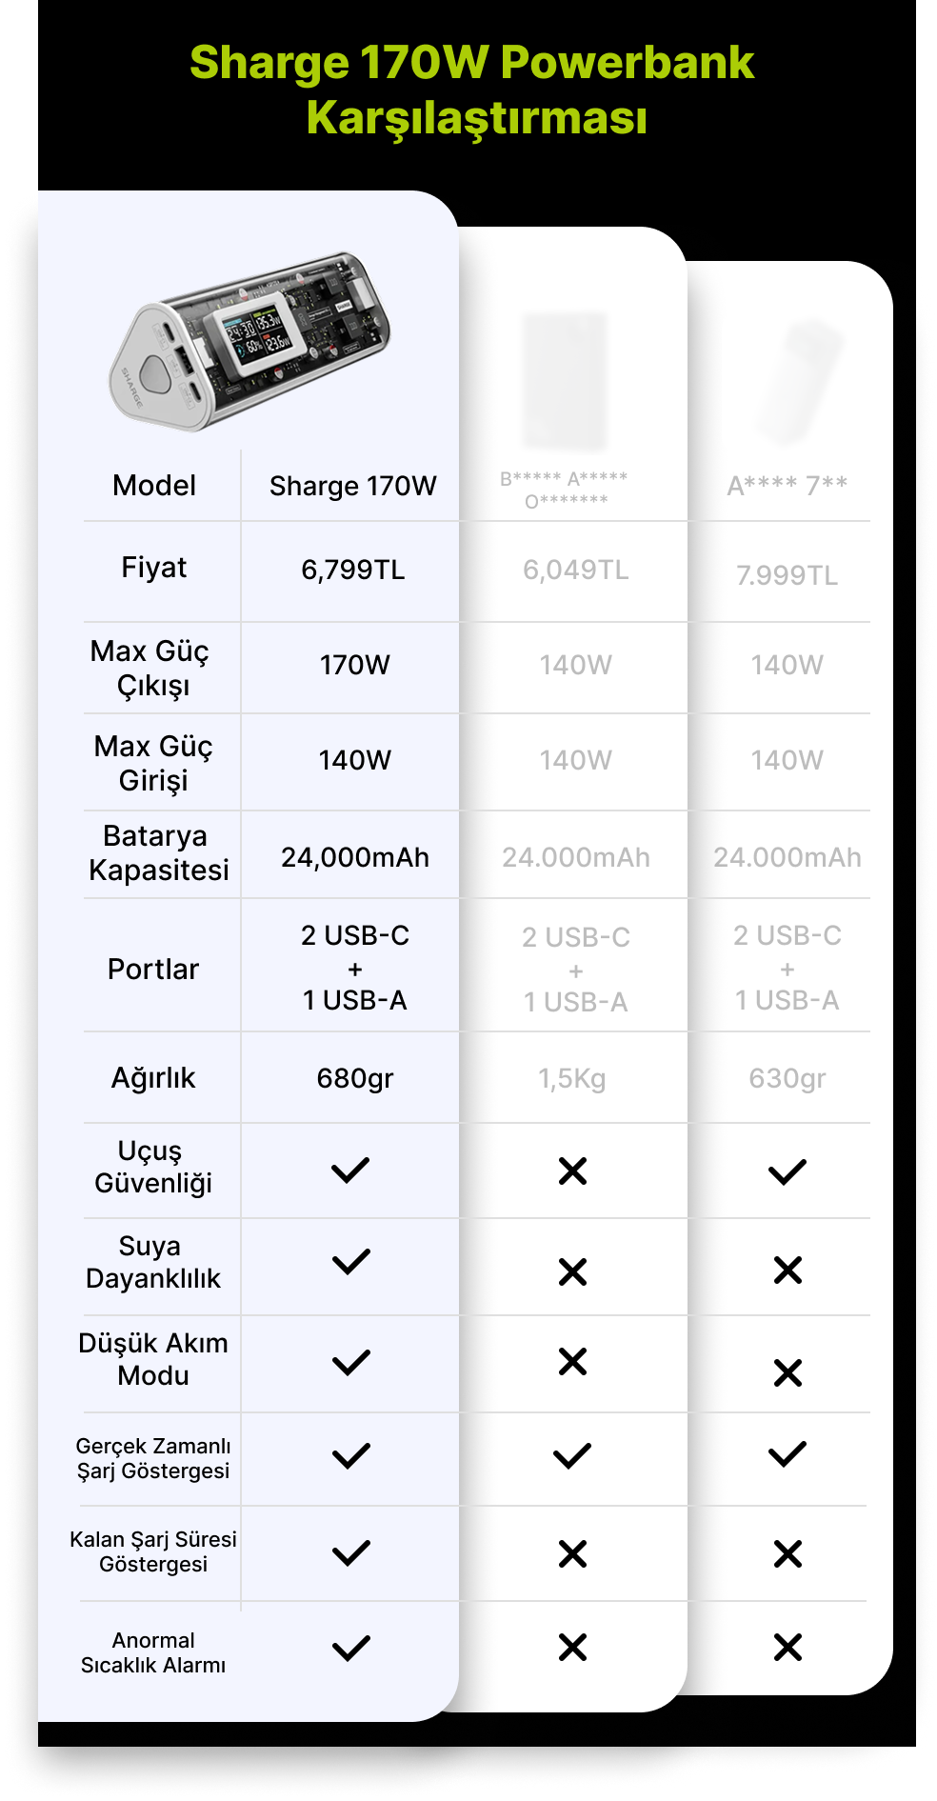
Task: Select the 6,799TL price value
Action: pyautogui.click(x=353, y=570)
